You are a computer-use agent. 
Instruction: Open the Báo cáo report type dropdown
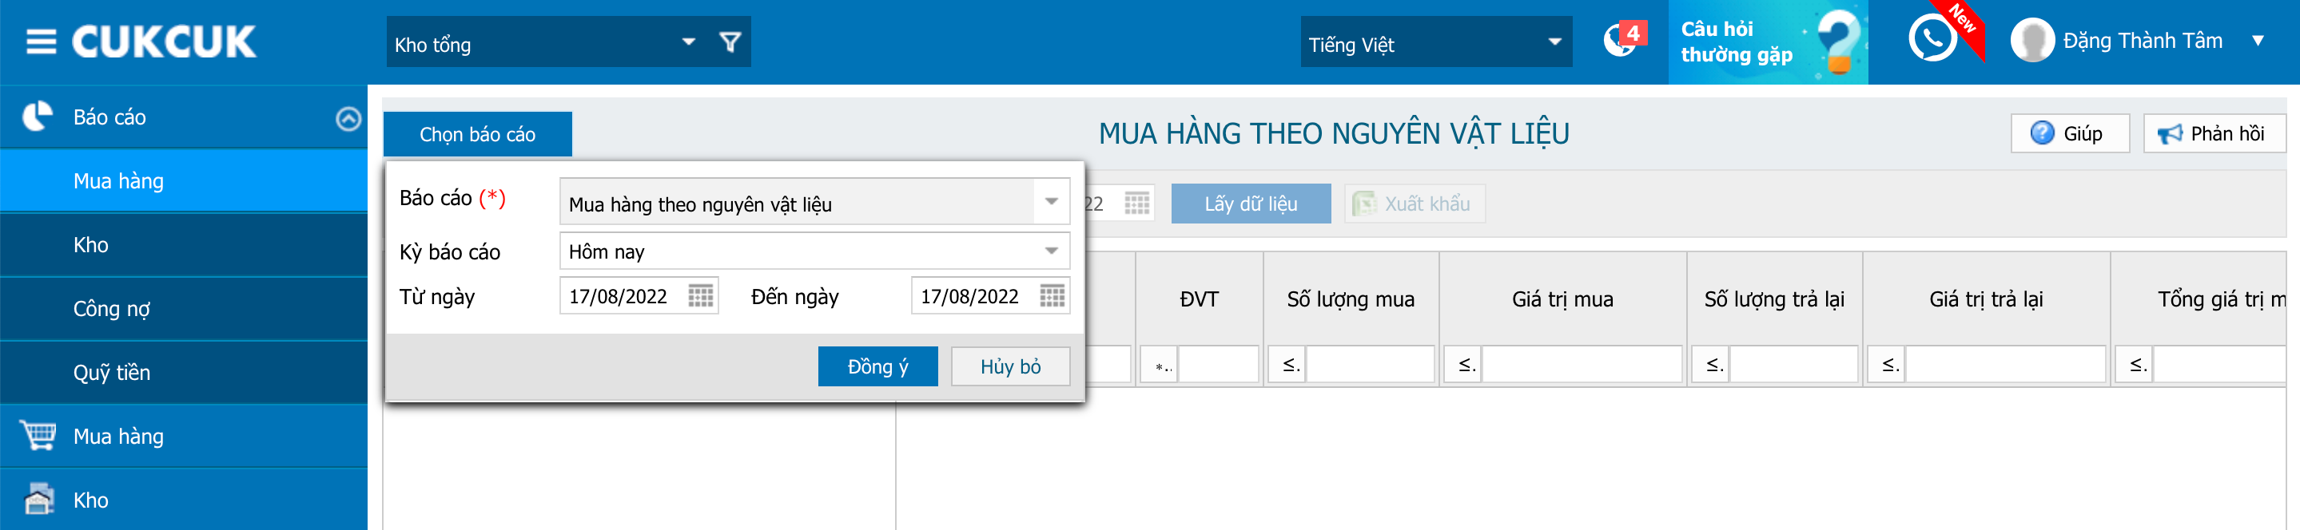(x=1052, y=202)
